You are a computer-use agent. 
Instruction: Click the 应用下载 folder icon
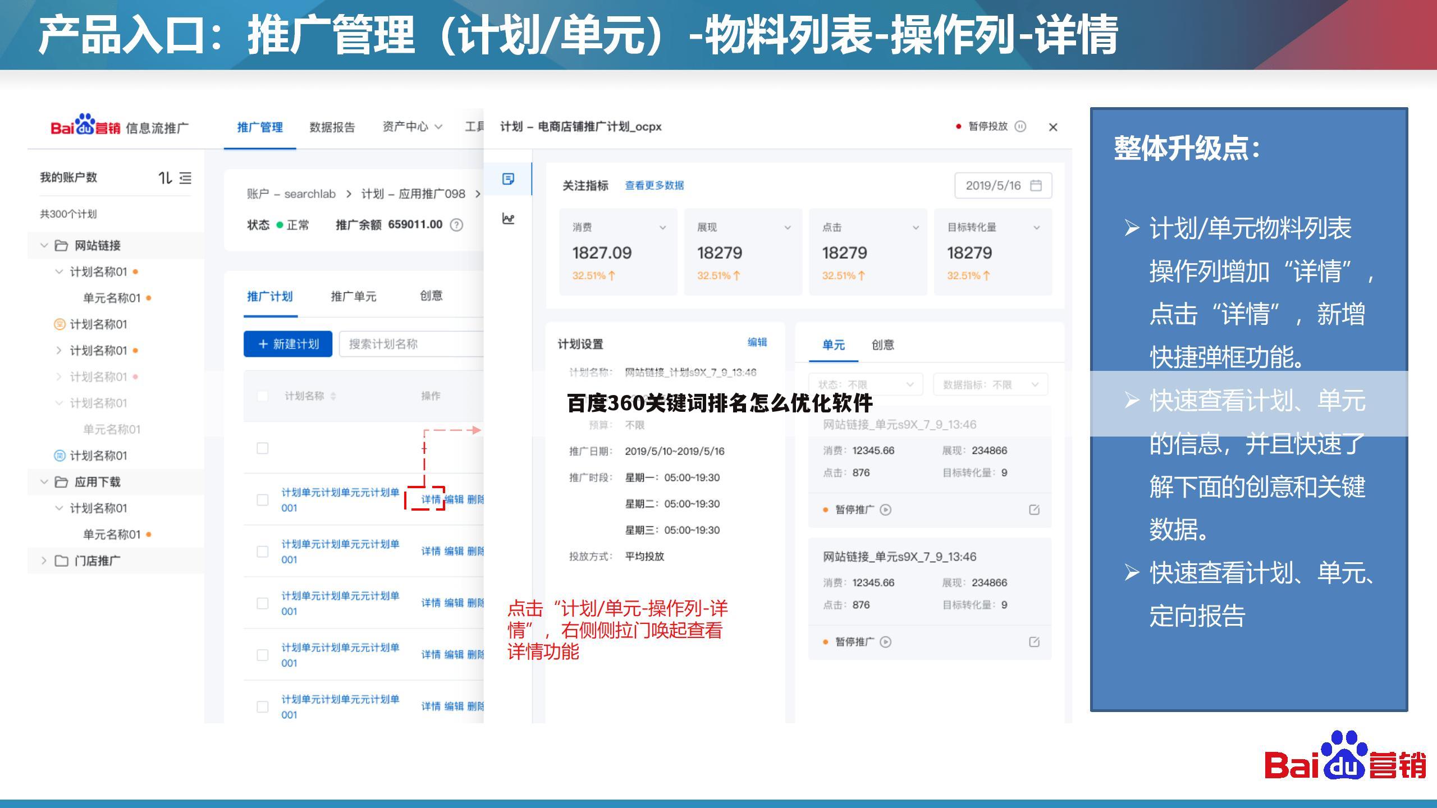tap(61, 482)
